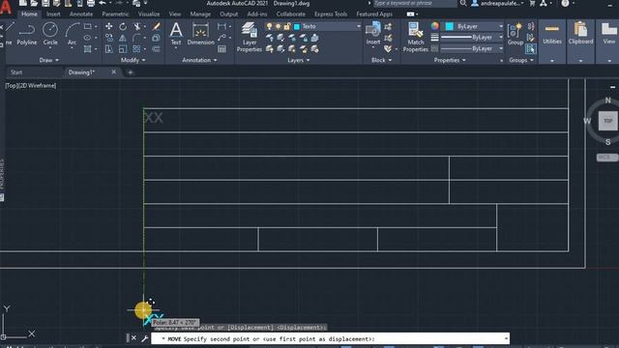Activate the Move tool in Modify panel
619x348 pixels.
pyautogui.click(x=109, y=26)
